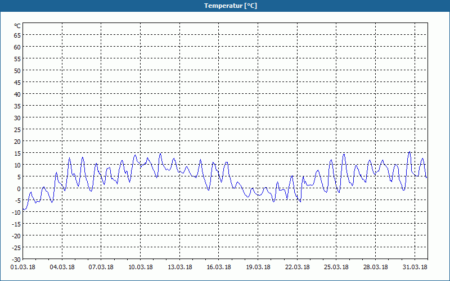
Task: Click the 10.03.18 date label
Action: tap(140, 267)
